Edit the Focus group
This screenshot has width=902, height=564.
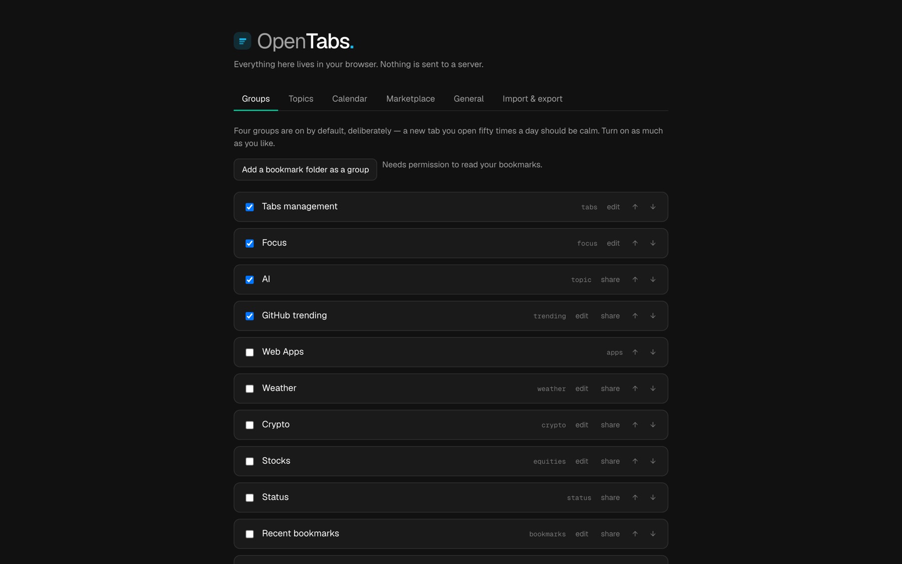[x=613, y=243]
